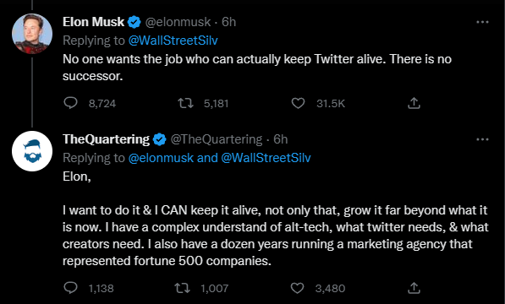Open more options on Elon Musk's tweet
This screenshot has width=505, height=304.
pos(482,22)
